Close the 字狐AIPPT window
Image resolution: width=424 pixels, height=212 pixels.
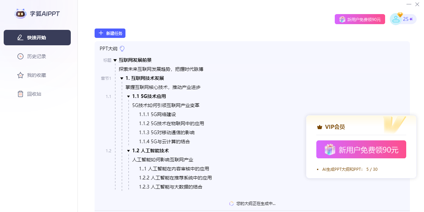417,4
